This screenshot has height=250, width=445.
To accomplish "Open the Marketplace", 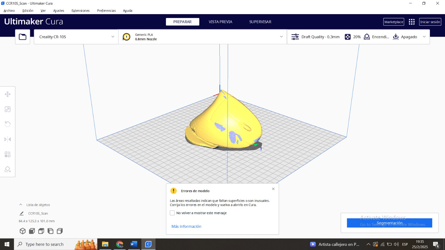I will pos(394,22).
